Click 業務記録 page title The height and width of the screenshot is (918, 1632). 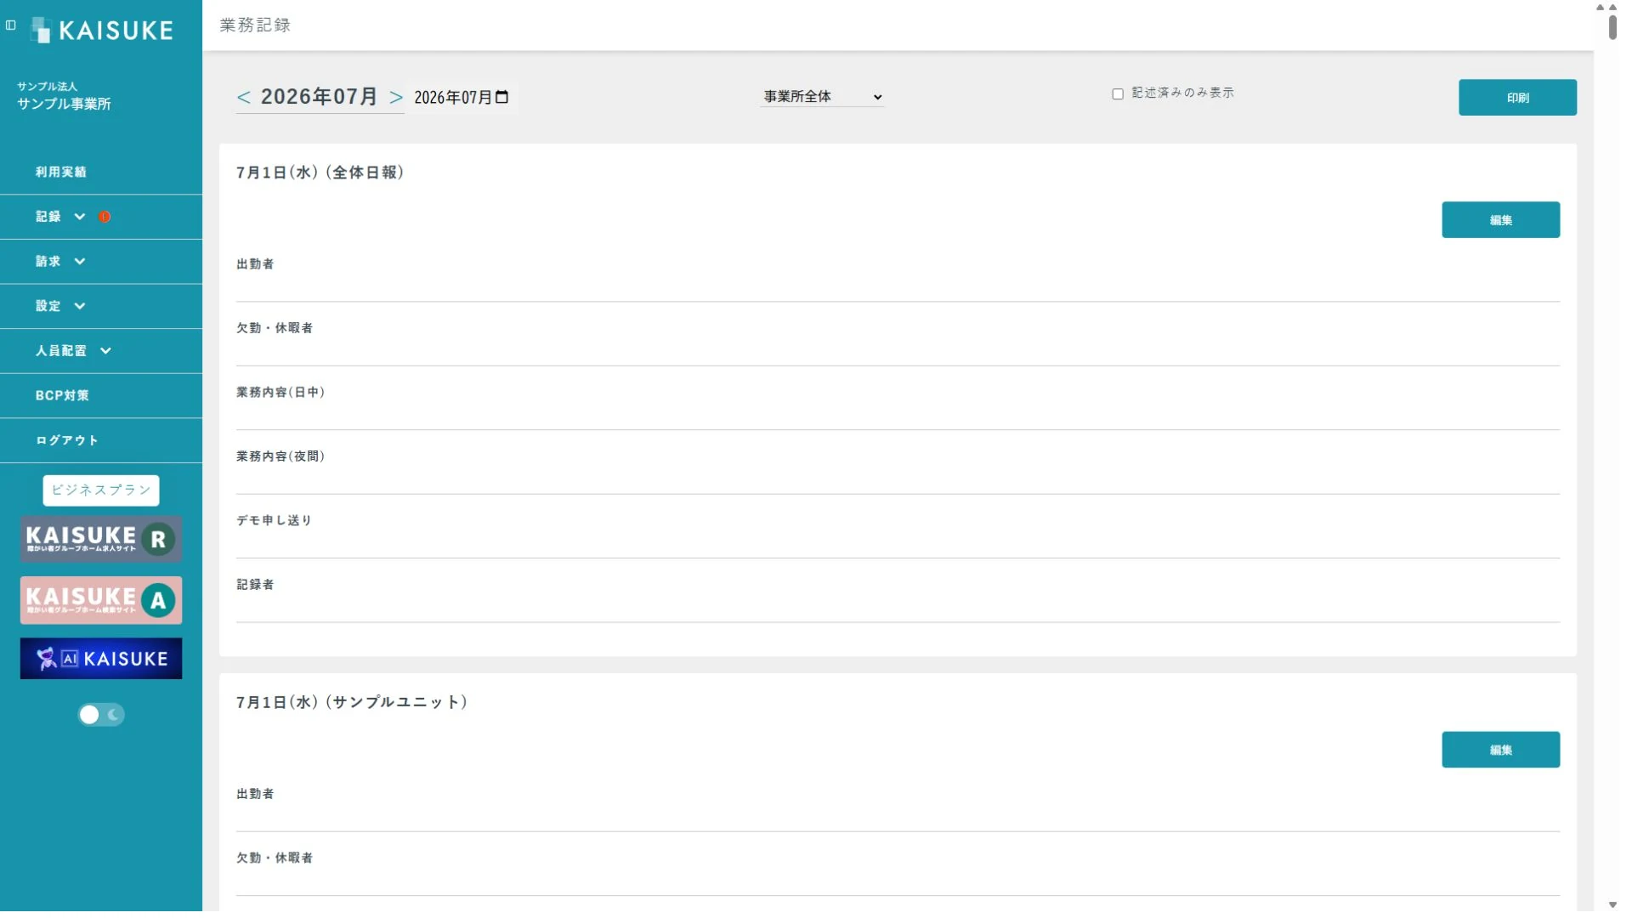click(255, 25)
